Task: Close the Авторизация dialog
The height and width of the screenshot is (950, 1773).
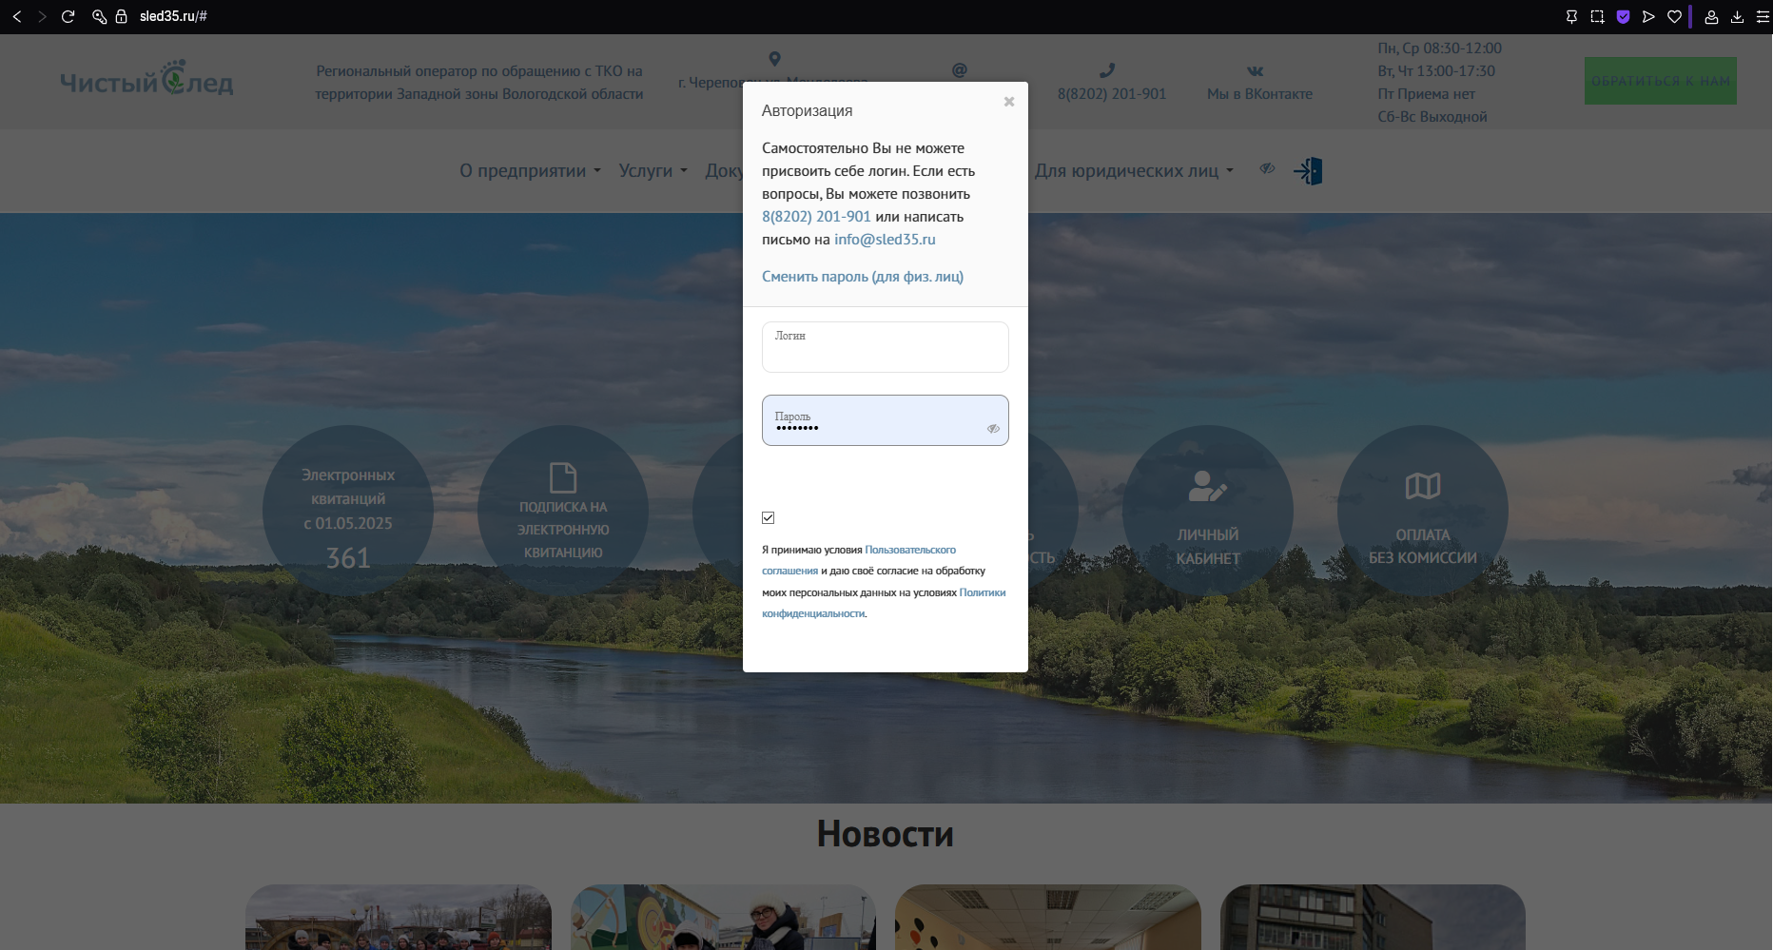Action: coord(1009,102)
